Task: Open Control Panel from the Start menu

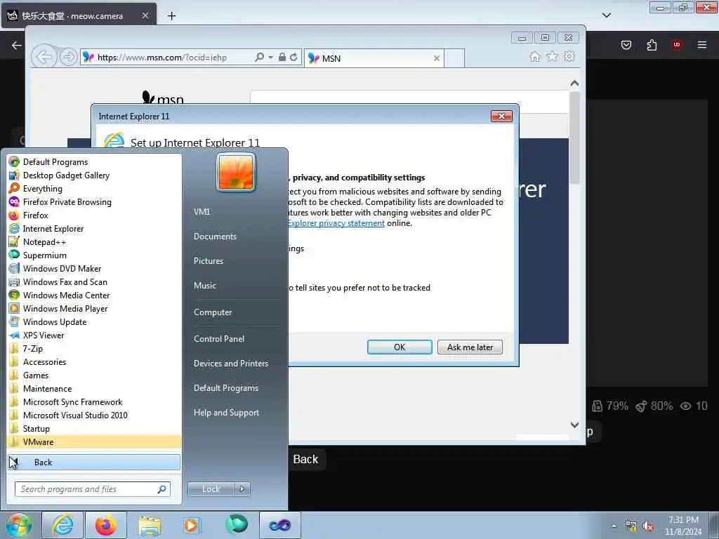Action: 219,338
